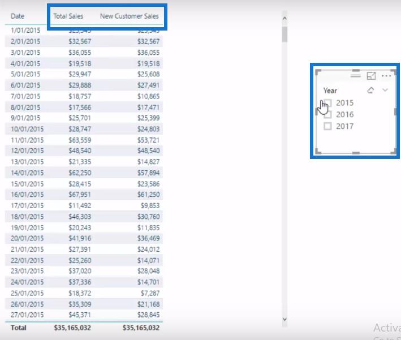This screenshot has height=340, width=401.
Task: Click the table's vertical scrollbar thumb
Action: (284, 33)
